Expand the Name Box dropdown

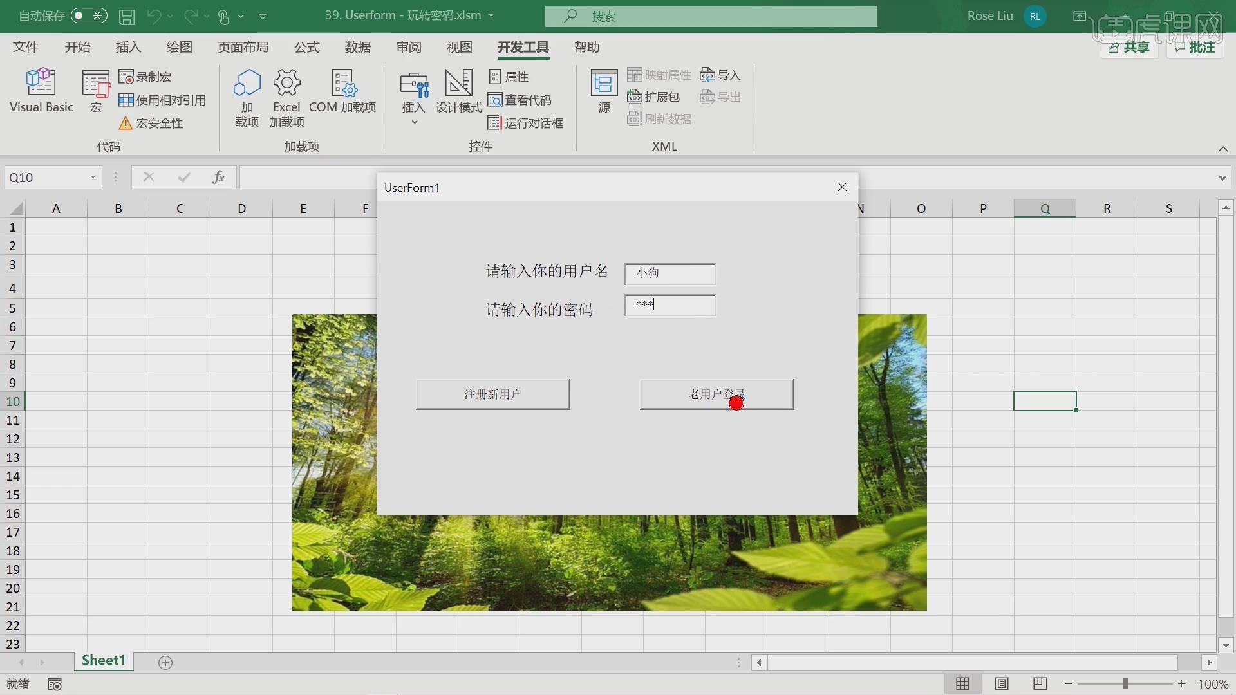(x=93, y=178)
